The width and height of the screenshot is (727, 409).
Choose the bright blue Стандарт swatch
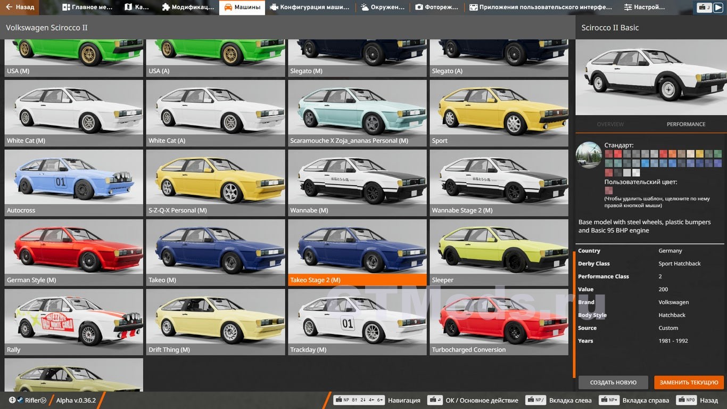pyautogui.click(x=645, y=163)
